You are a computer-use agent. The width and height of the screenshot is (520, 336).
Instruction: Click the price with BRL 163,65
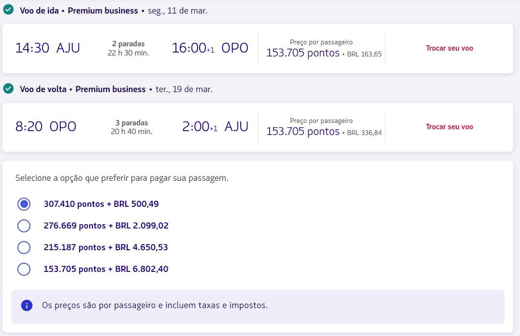point(324,53)
